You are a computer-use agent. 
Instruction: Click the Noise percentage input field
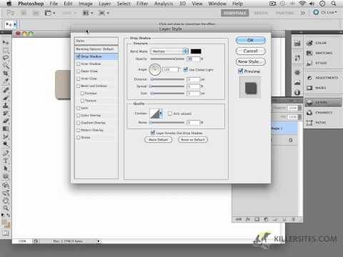coord(193,123)
